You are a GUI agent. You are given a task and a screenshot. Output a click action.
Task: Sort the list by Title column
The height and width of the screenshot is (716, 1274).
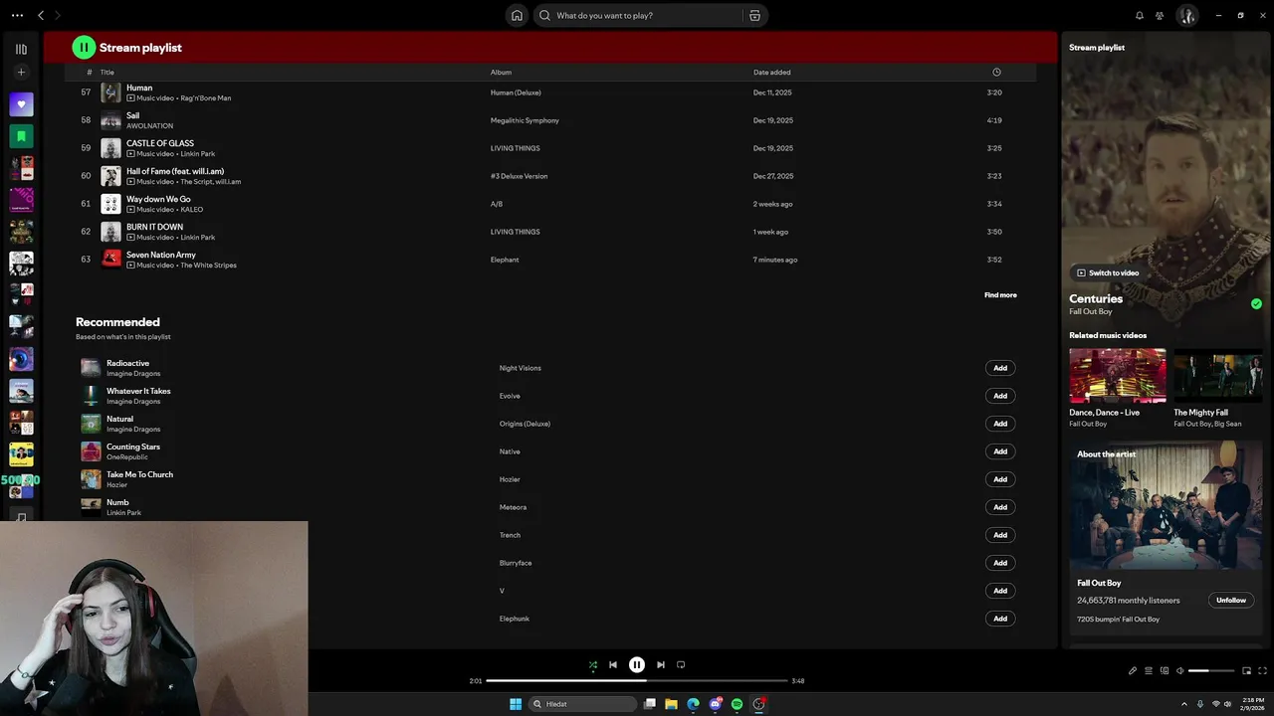coord(107,73)
